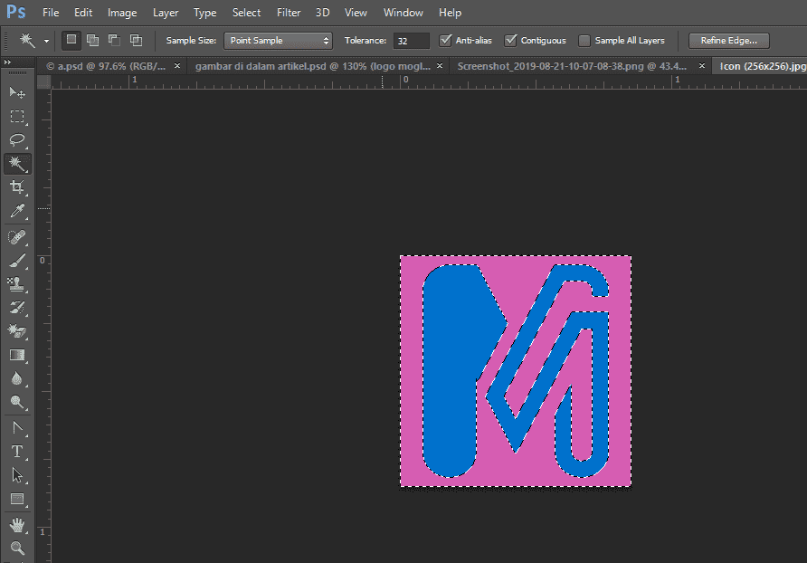Choose New Selection mode
The image size is (807, 563).
point(71,40)
